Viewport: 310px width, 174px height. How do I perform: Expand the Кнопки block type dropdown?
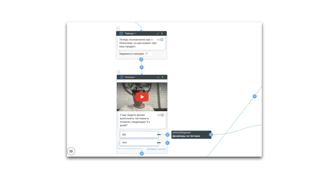[x=130, y=77]
